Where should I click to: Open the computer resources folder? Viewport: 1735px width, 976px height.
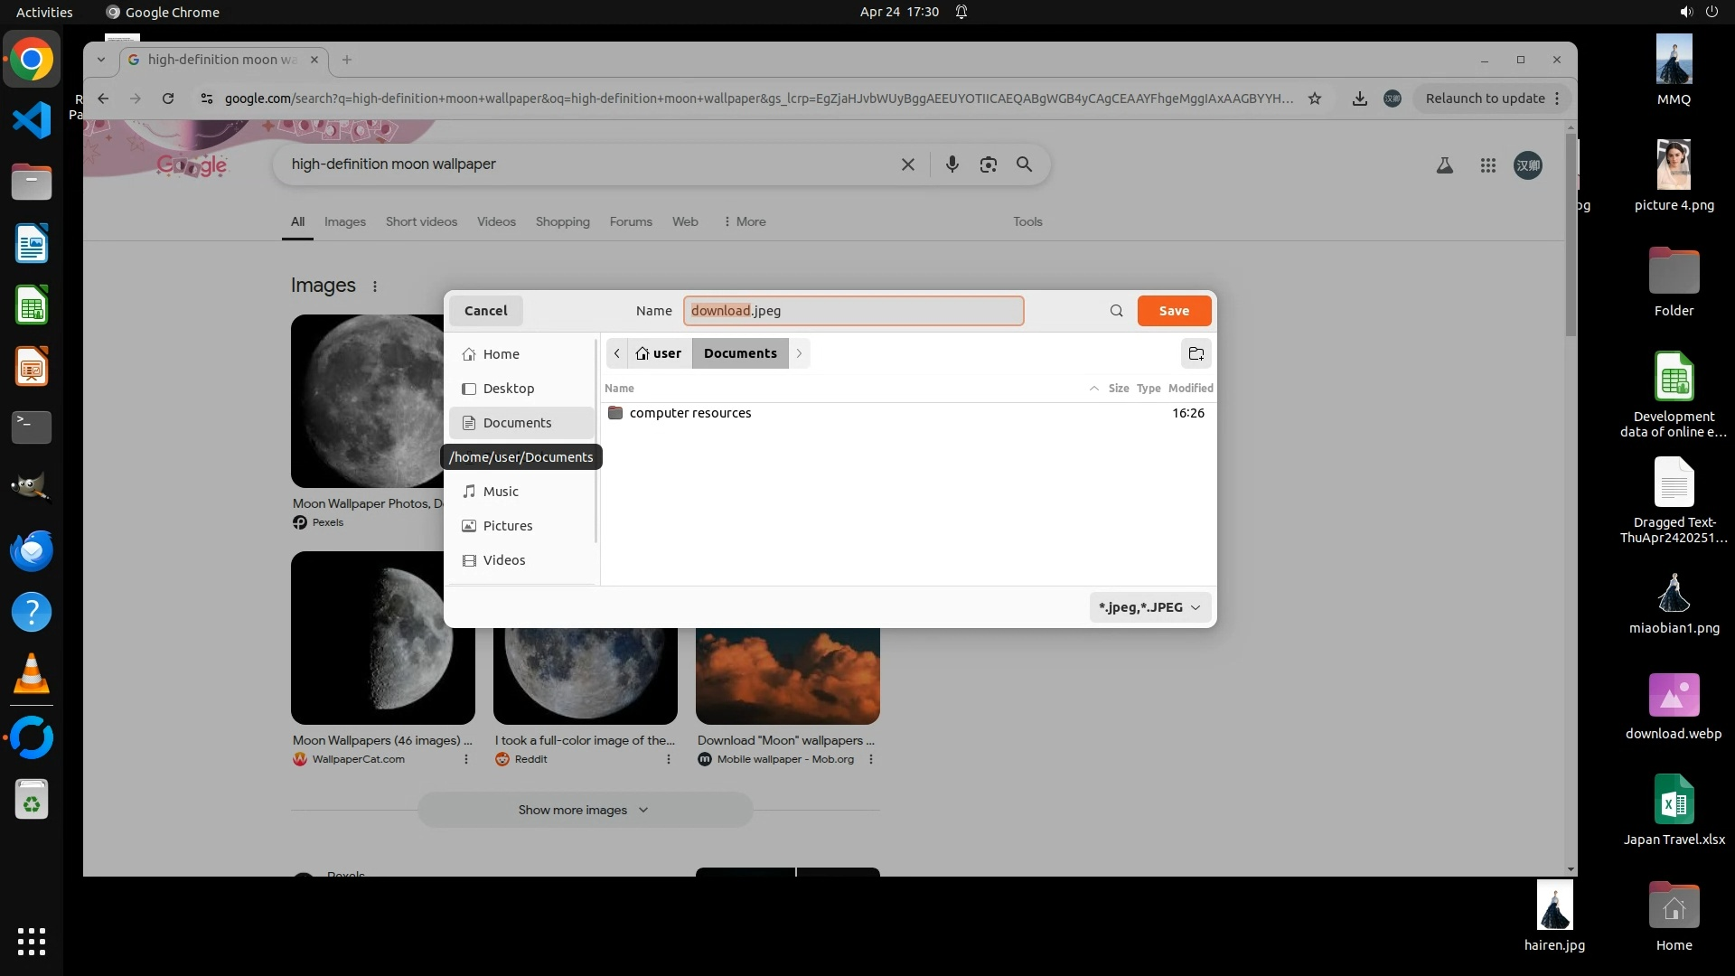tap(689, 413)
